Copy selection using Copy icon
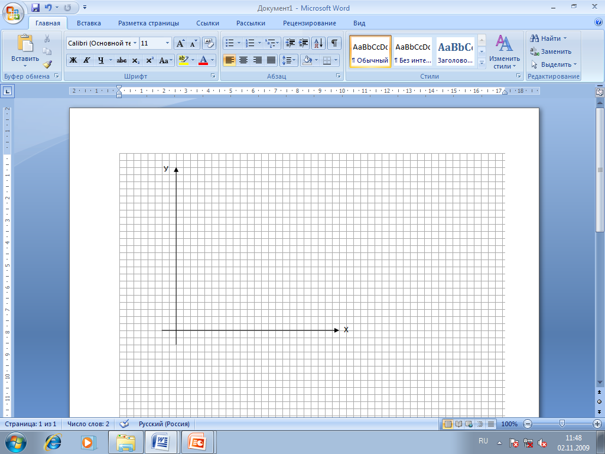605x454 pixels. (47, 51)
